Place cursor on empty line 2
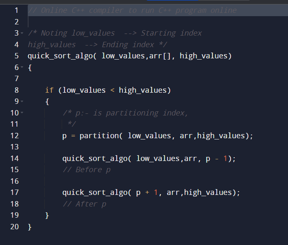The image size is (288, 245). click(x=158, y=22)
